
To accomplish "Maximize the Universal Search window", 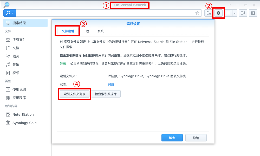I will click(x=246, y=5).
